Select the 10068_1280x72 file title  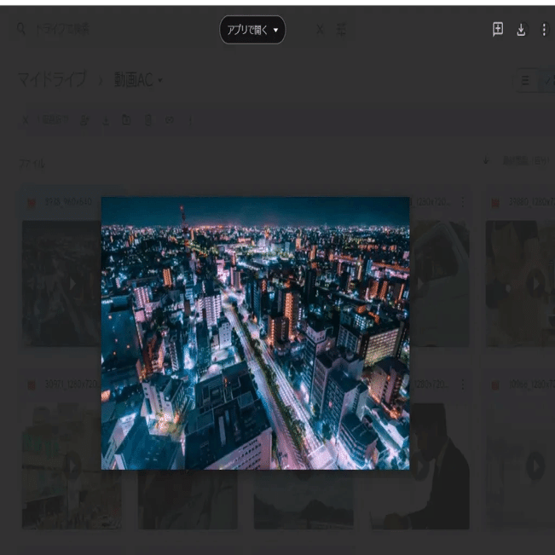(x=532, y=384)
